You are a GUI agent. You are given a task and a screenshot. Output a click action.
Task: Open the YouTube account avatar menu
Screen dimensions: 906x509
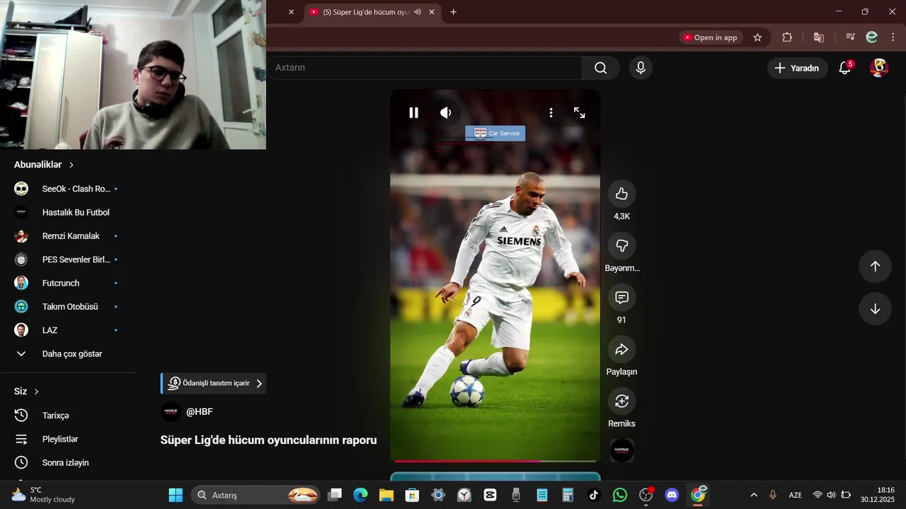pos(878,68)
